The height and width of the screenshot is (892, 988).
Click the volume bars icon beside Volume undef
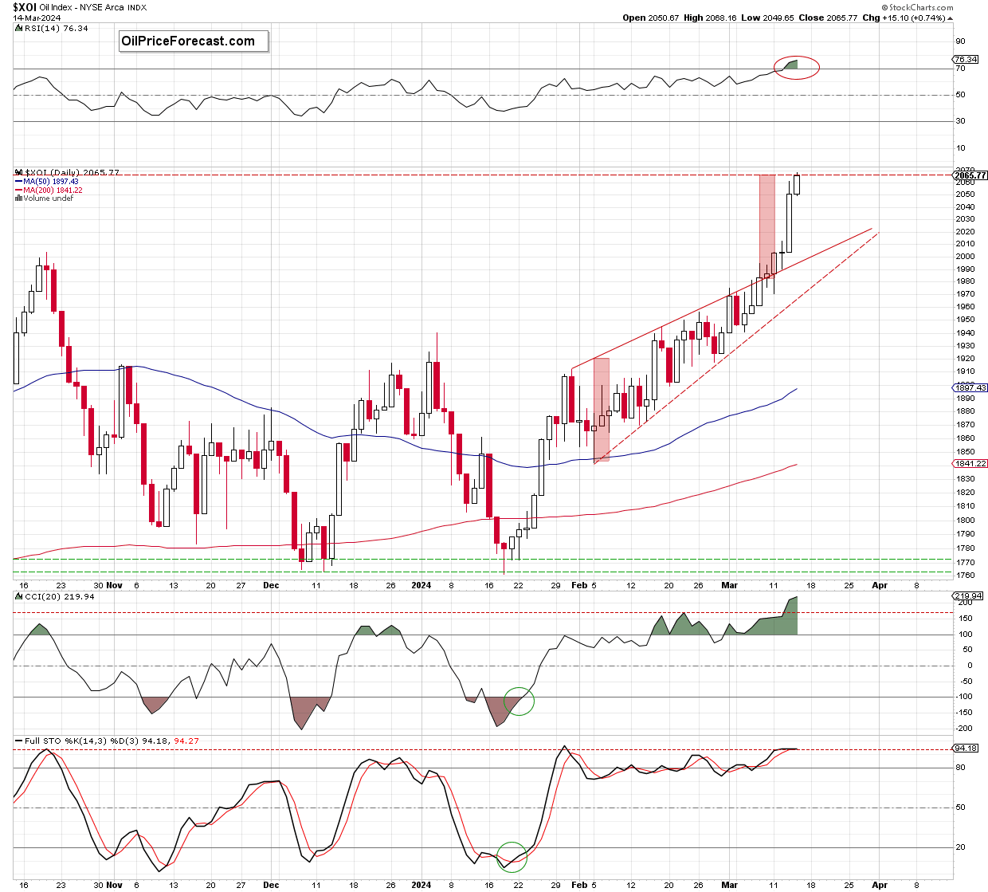[18, 198]
